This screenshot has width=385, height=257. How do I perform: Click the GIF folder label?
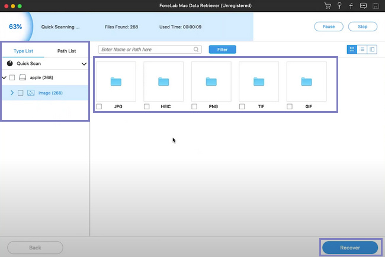[x=309, y=106]
